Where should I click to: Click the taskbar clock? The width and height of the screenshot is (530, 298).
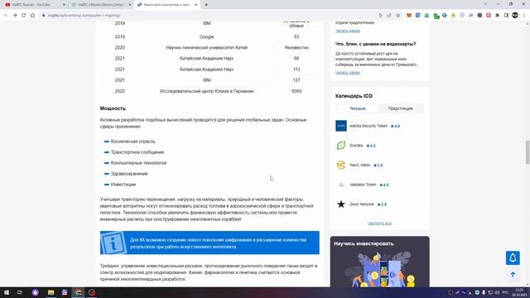(x=519, y=292)
